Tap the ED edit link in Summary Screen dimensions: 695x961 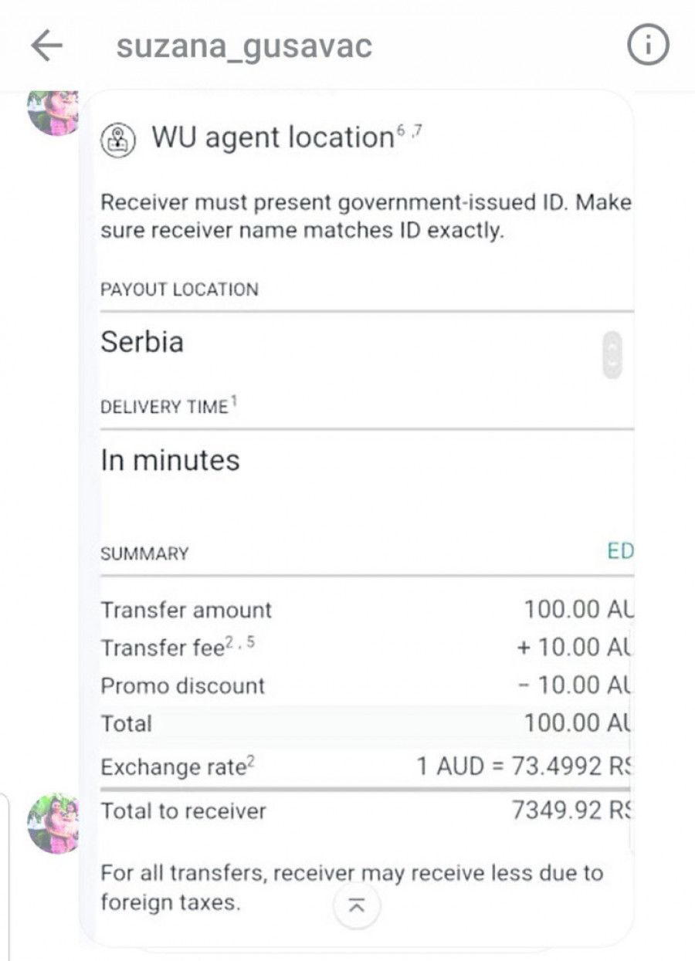click(620, 551)
